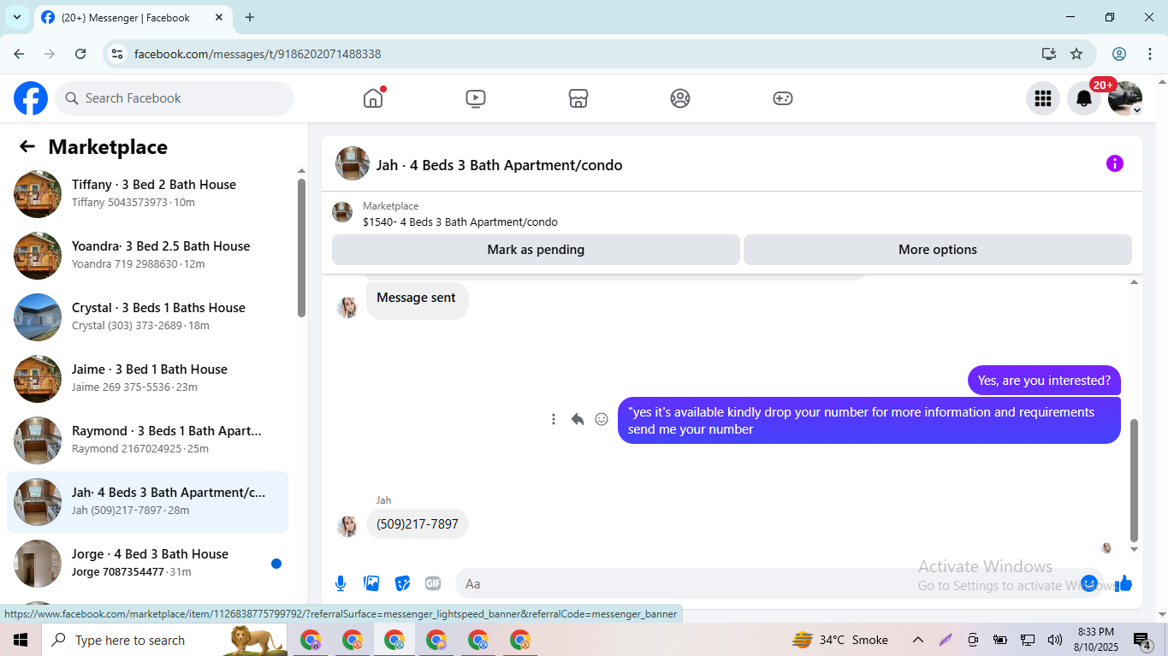Open the $1540 4 Beds listing link
The image size is (1168, 656).
click(x=460, y=222)
